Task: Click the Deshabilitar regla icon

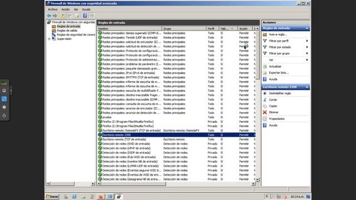Action: (x=265, y=93)
